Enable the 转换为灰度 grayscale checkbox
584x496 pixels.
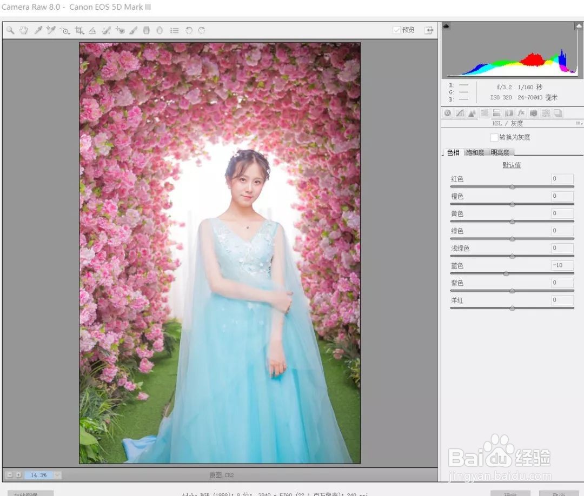point(494,137)
